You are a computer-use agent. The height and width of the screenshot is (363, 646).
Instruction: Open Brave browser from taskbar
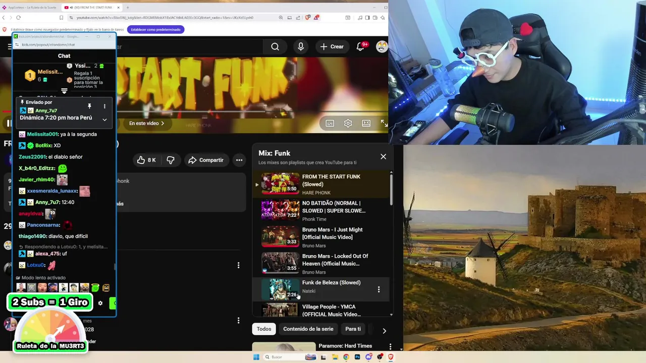(x=391, y=357)
